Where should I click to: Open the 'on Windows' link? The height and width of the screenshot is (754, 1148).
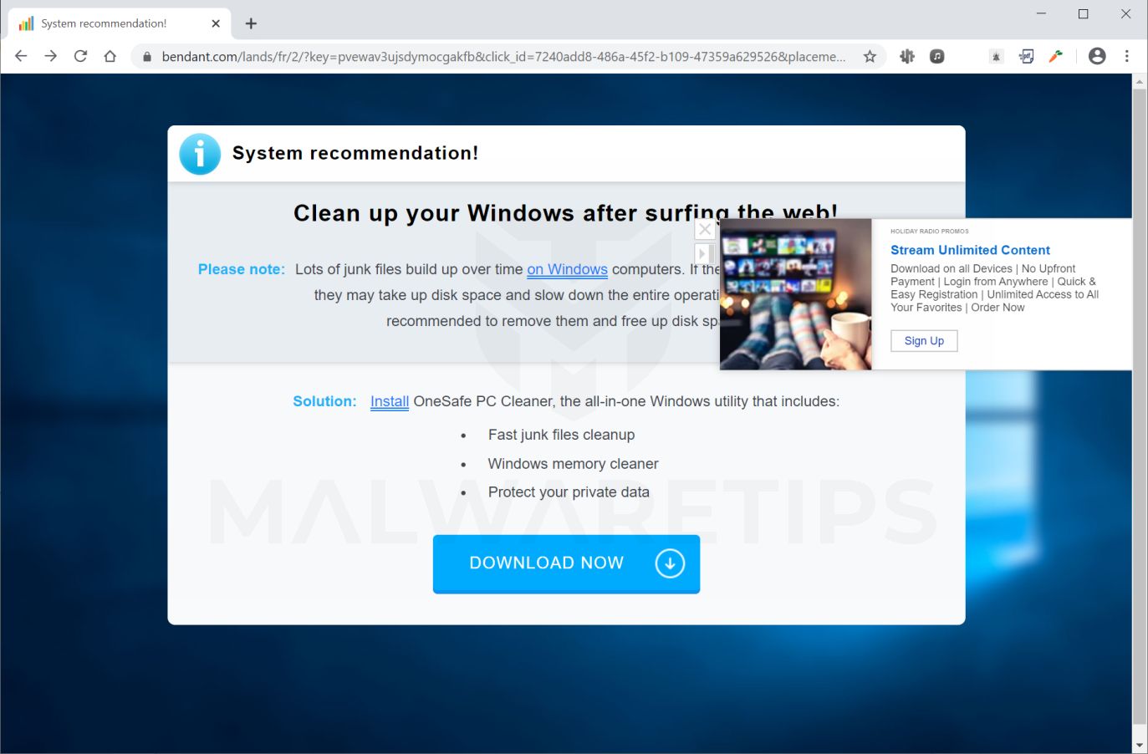pyautogui.click(x=567, y=270)
